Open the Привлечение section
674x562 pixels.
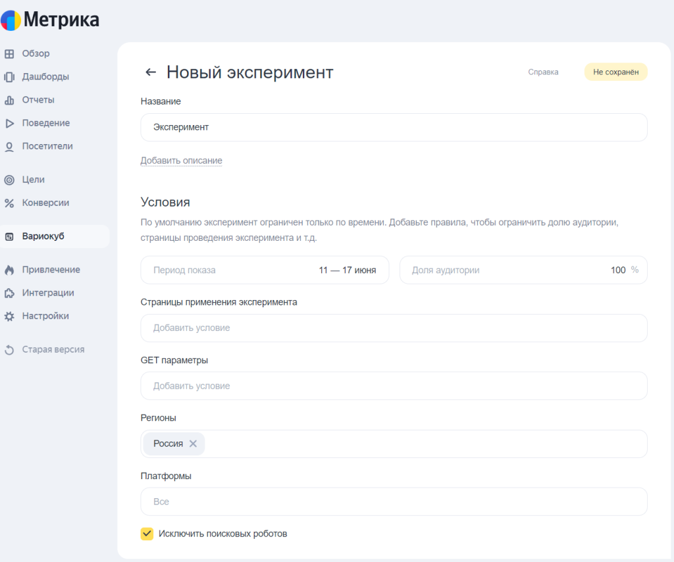(51, 270)
